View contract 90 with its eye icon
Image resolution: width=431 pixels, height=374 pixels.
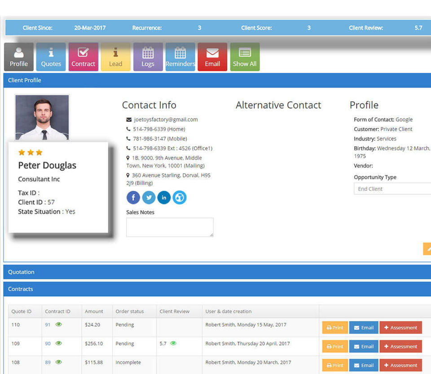tap(58, 343)
